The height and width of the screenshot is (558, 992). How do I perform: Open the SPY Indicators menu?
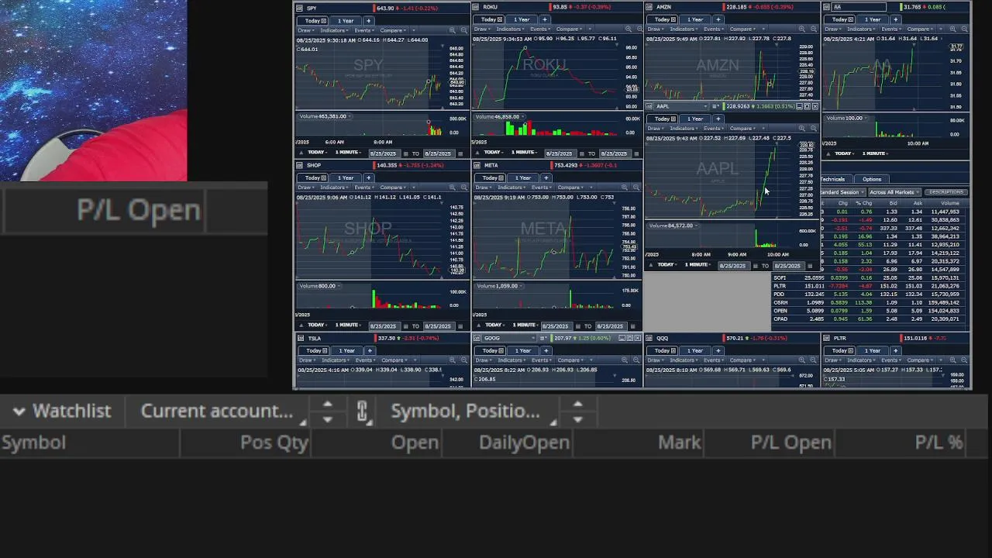click(x=335, y=30)
